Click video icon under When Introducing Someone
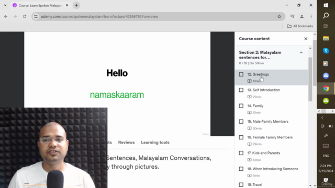The width and height of the screenshot is (335, 188). click(x=249, y=175)
